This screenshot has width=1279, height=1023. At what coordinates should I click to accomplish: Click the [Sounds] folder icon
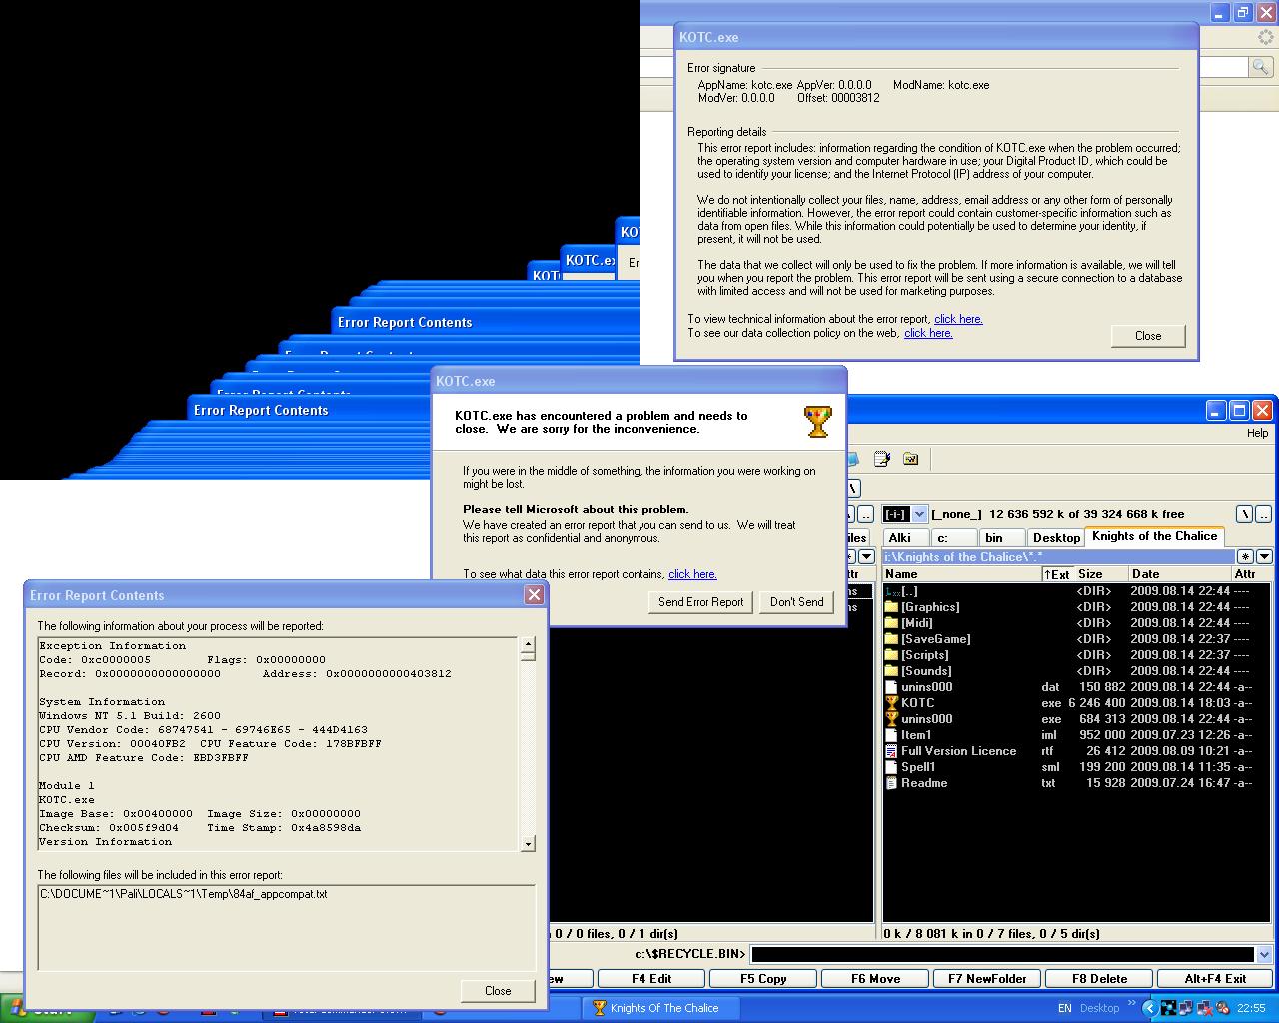(892, 671)
